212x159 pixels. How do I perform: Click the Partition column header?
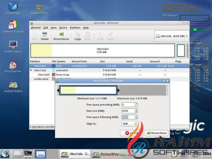[x=40, y=61]
